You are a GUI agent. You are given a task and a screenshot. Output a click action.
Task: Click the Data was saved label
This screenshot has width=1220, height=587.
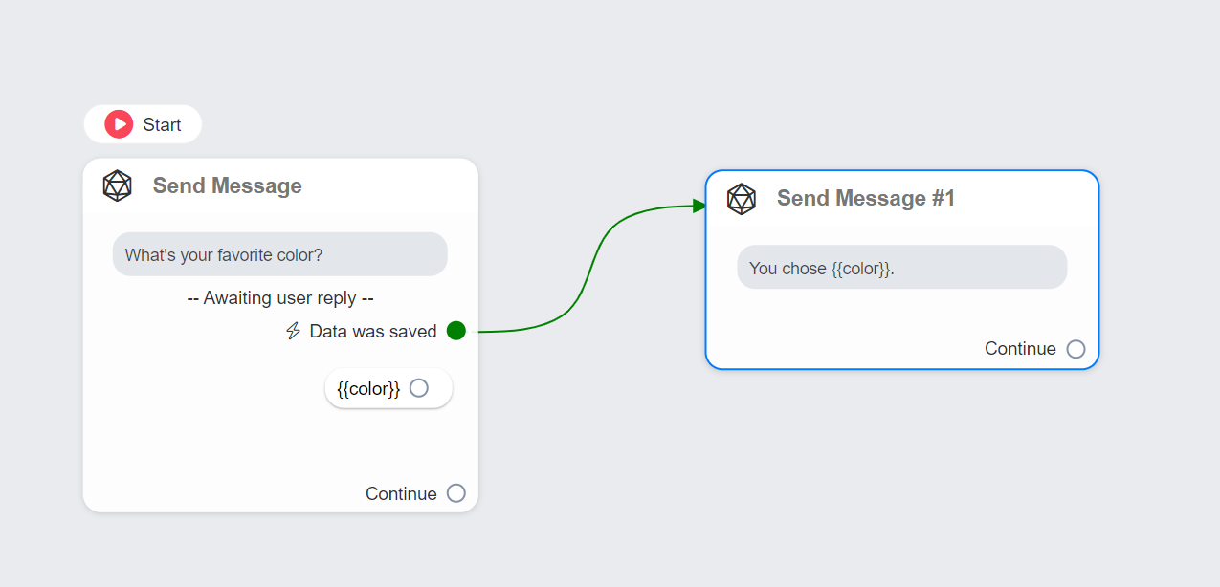click(372, 331)
